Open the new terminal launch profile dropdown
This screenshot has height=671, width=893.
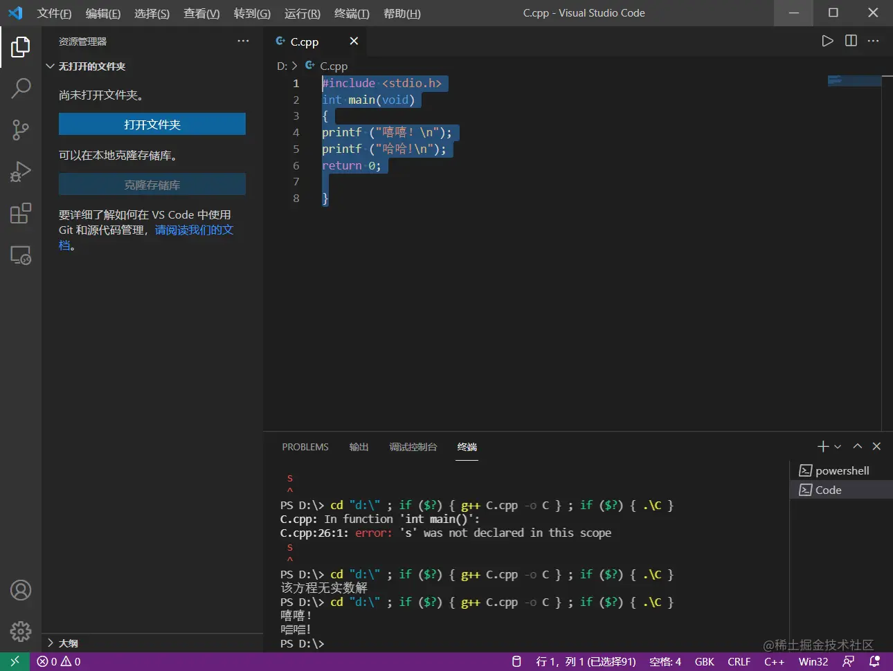tap(838, 447)
